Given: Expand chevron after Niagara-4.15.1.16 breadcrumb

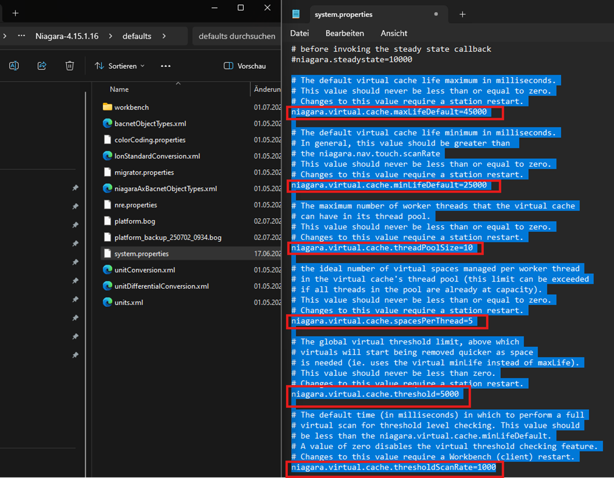Looking at the screenshot, I should (111, 36).
